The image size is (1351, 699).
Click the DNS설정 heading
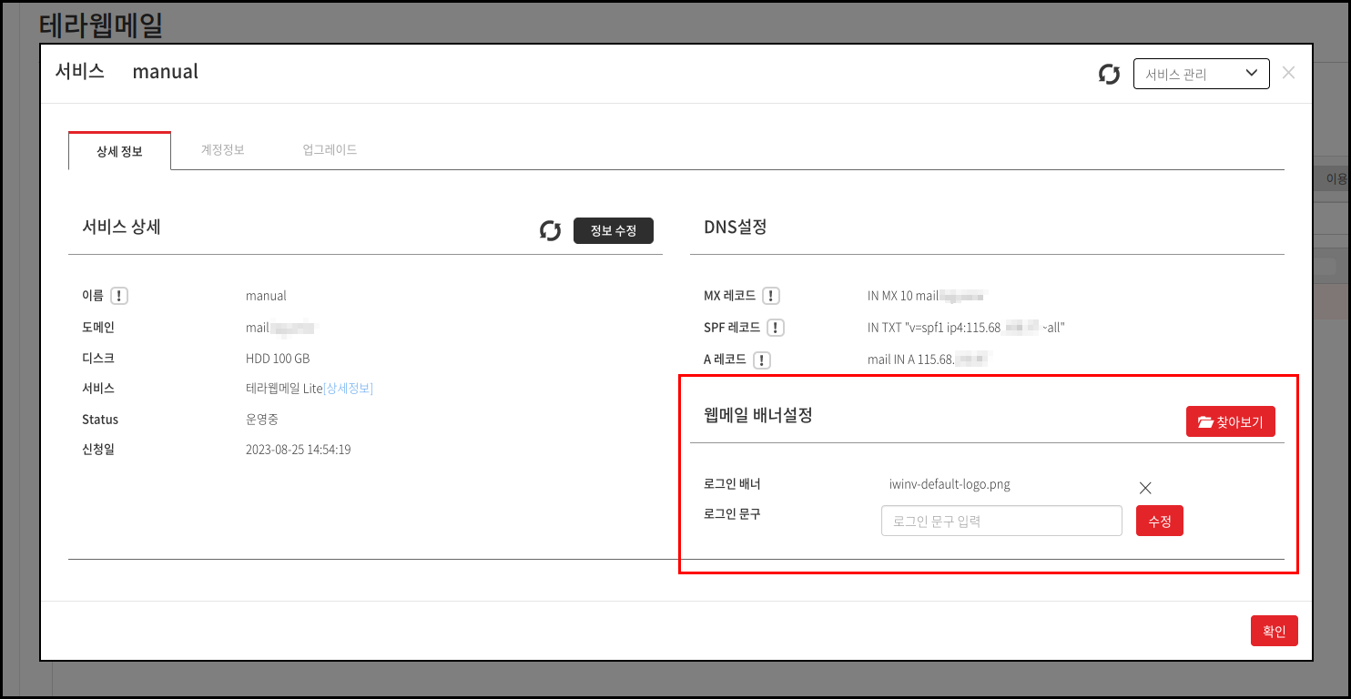pyautogui.click(x=736, y=227)
